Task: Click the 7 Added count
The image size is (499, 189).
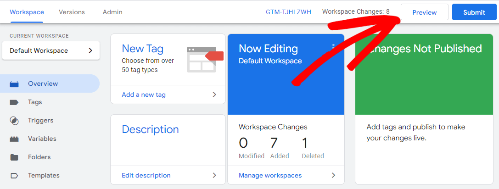Action: (x=274, y=143)
